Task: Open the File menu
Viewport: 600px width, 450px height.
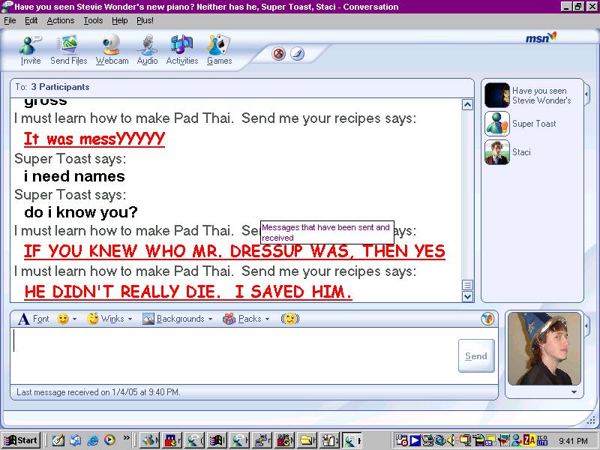Action: pyautogui.click(x=10, y=20)
